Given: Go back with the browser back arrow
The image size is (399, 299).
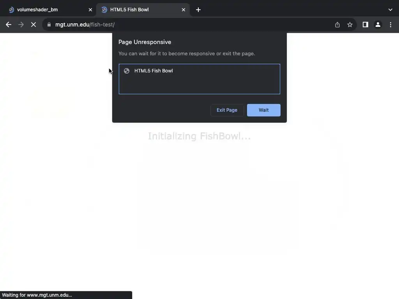Looking at the screenshot, I should click(9, 25).
